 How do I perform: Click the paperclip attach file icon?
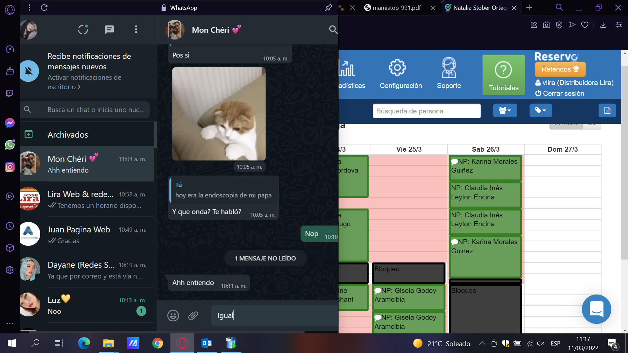193,315
